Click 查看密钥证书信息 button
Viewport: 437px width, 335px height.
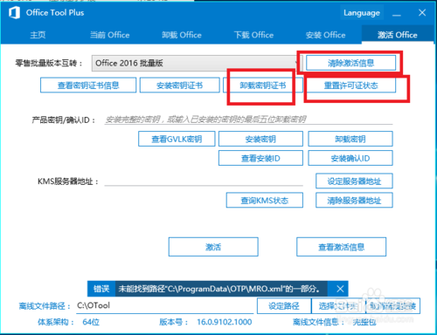coord(88,85)
